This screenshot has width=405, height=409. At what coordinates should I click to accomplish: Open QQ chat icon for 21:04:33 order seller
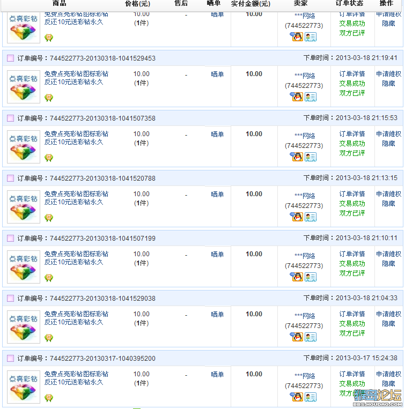coord(297,337)
